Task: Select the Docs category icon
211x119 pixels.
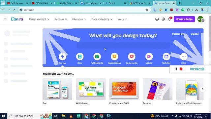Action: tap(80, 57)
